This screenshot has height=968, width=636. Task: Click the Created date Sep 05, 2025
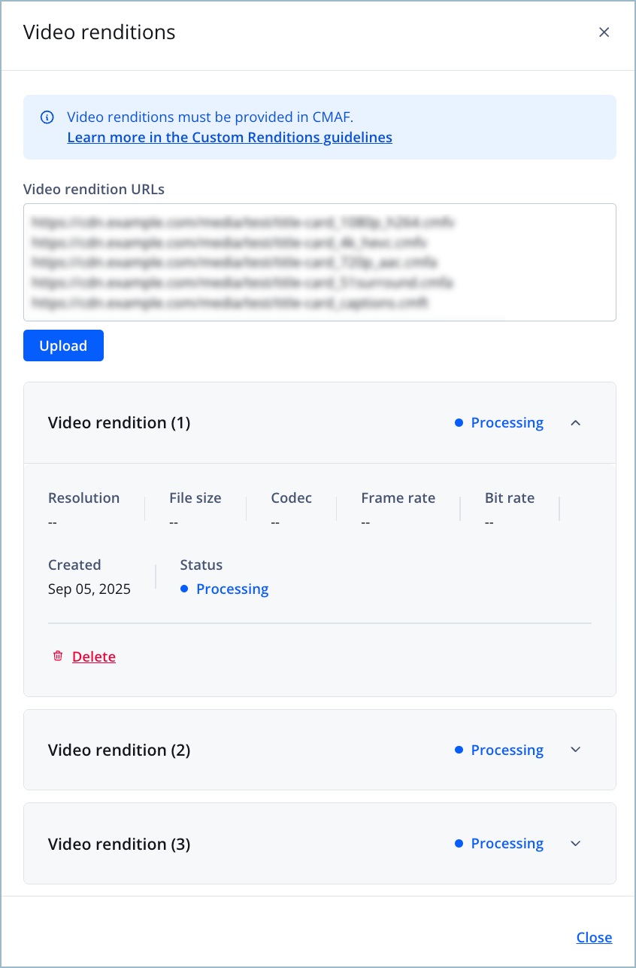coord(89,589)
